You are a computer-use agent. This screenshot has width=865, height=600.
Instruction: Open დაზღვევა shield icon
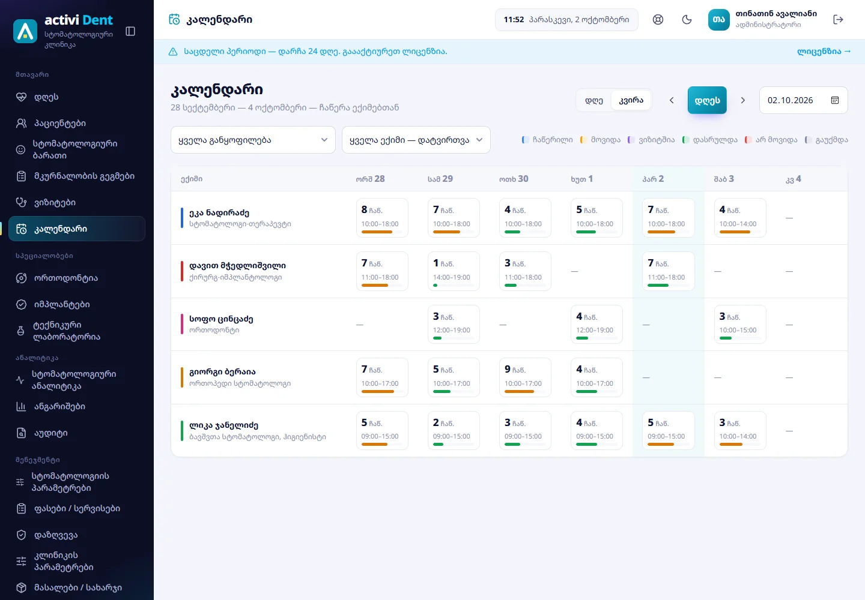(x=21, y=535)
